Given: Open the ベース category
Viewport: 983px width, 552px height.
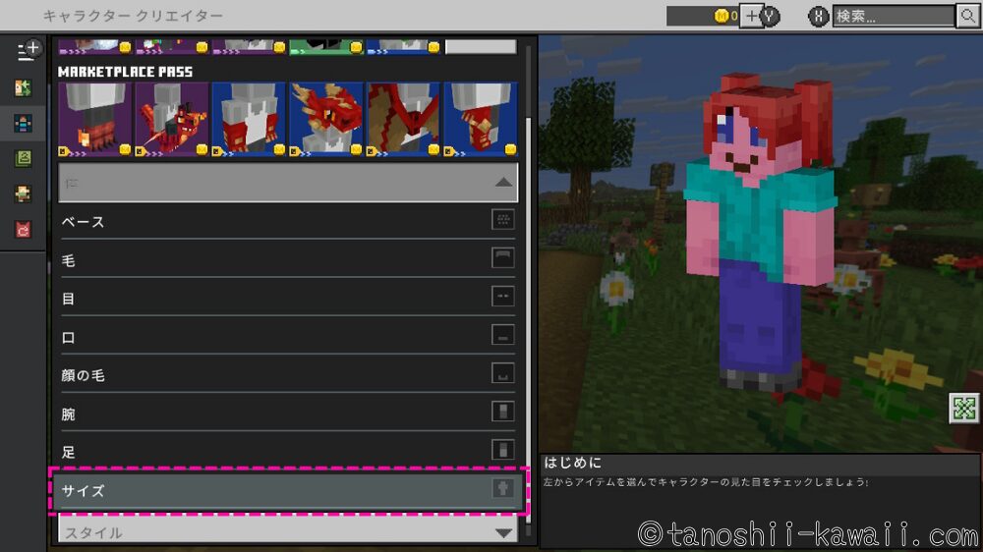Looking at the screenshot, I should click(287, 221).
